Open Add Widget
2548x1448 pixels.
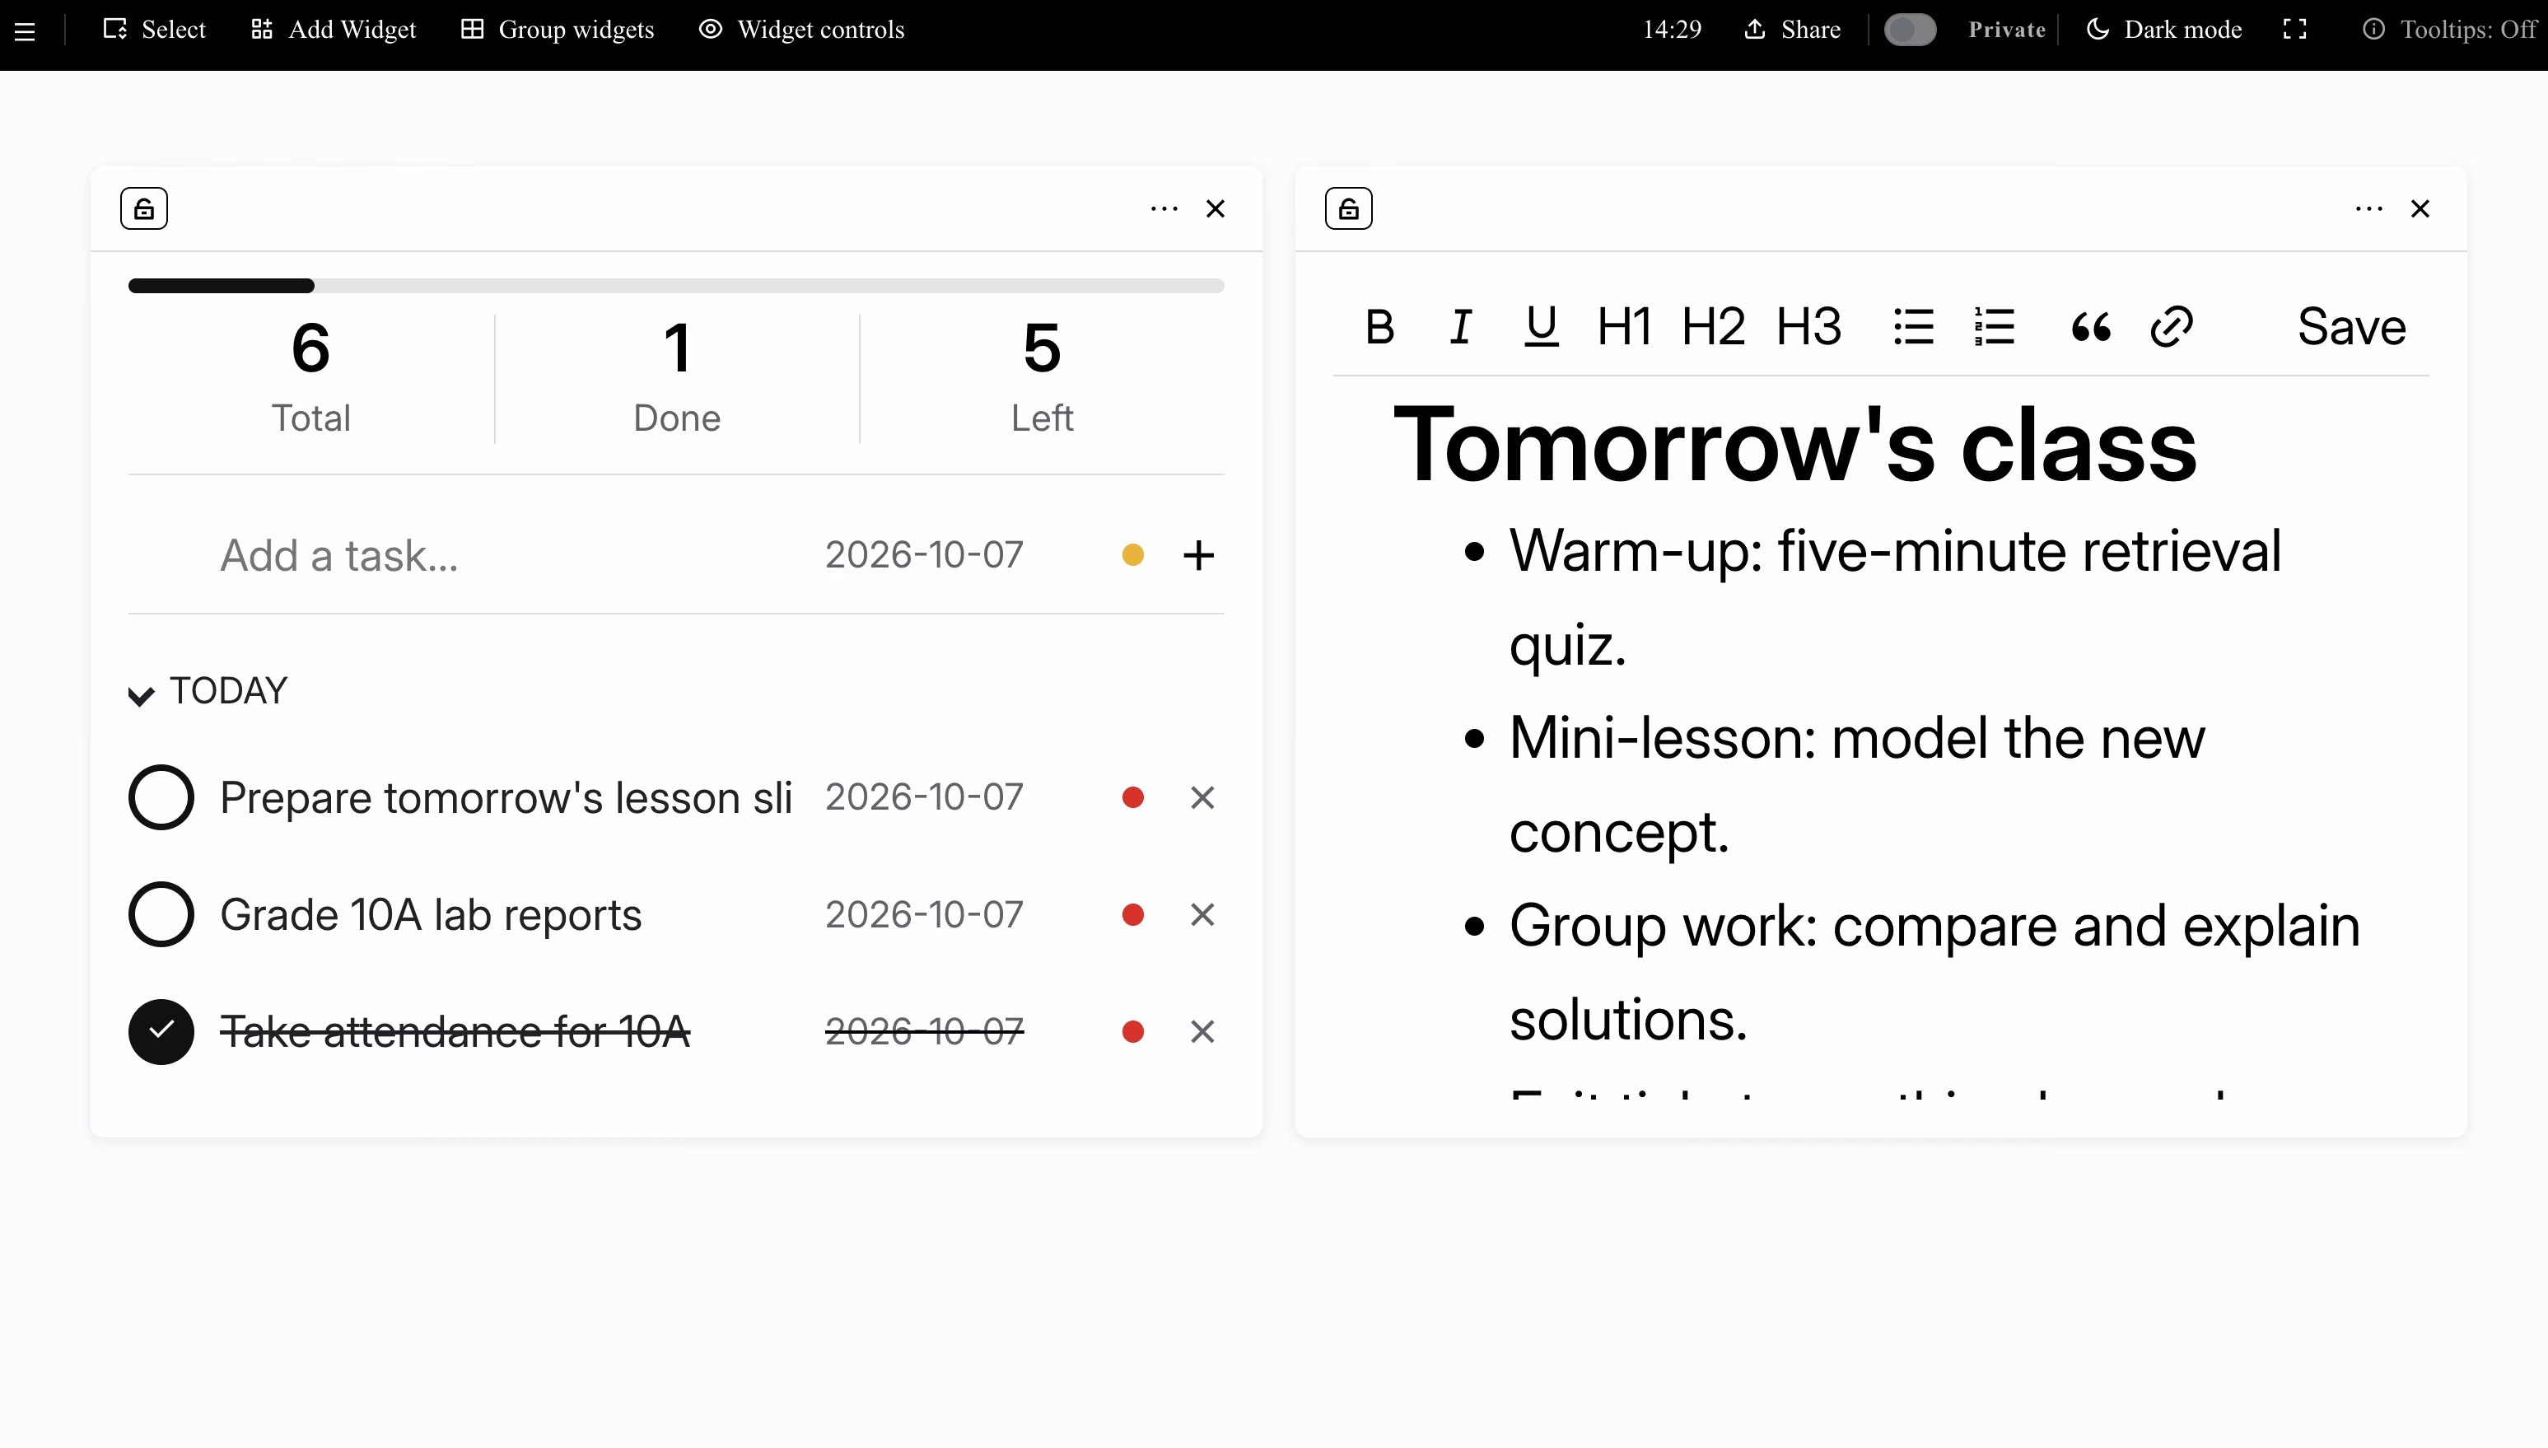coord(333,30)
